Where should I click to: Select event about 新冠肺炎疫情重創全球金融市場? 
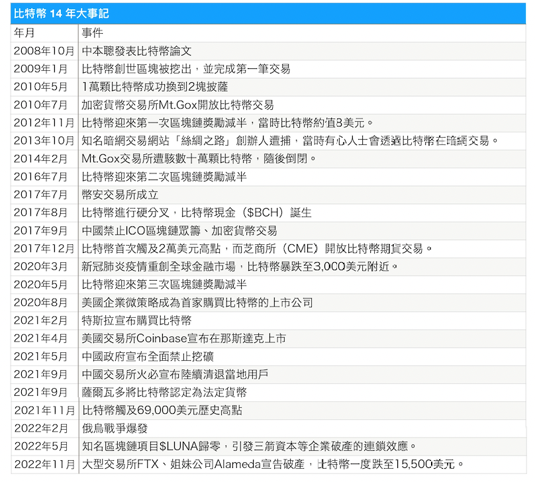[x=240, y=267]
